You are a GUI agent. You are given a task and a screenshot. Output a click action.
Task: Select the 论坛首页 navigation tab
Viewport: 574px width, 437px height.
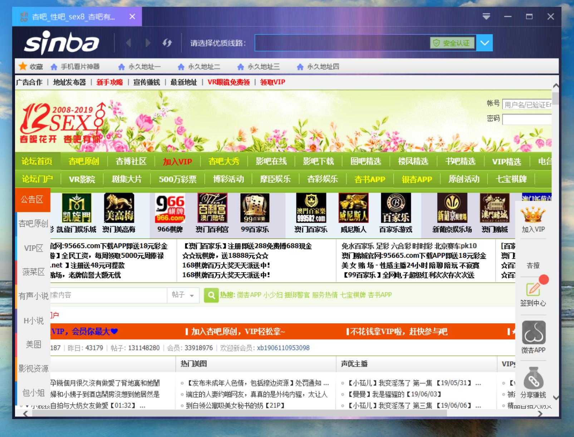[37, 161]
